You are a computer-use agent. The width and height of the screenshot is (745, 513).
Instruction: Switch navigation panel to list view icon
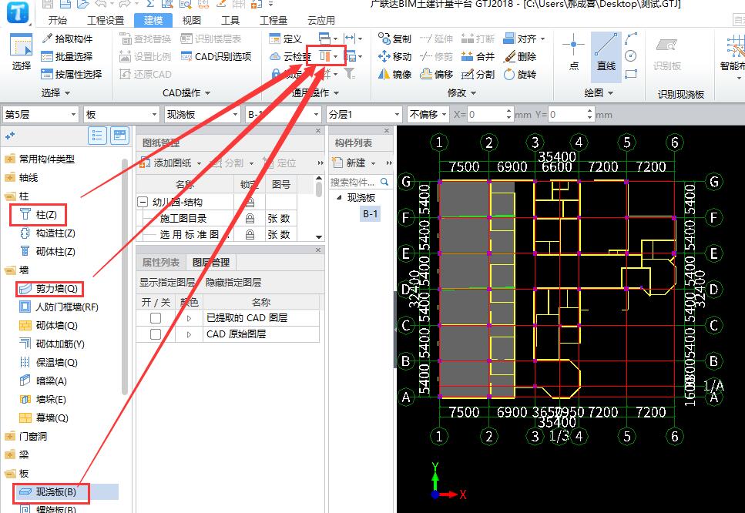pyautogui.click(x=97, y=136)
